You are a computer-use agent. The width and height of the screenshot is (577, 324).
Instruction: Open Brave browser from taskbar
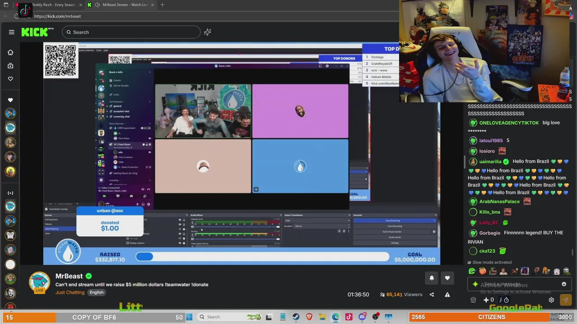309,317
